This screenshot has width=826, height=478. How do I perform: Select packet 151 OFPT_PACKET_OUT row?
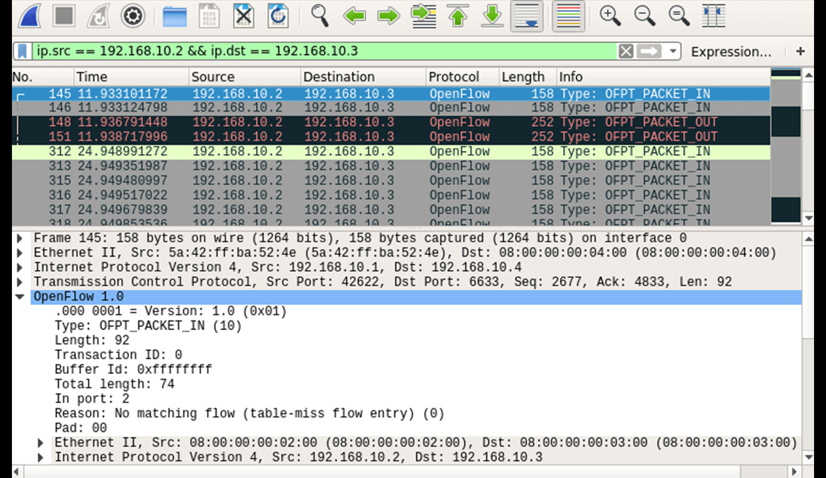coord(391,137)
